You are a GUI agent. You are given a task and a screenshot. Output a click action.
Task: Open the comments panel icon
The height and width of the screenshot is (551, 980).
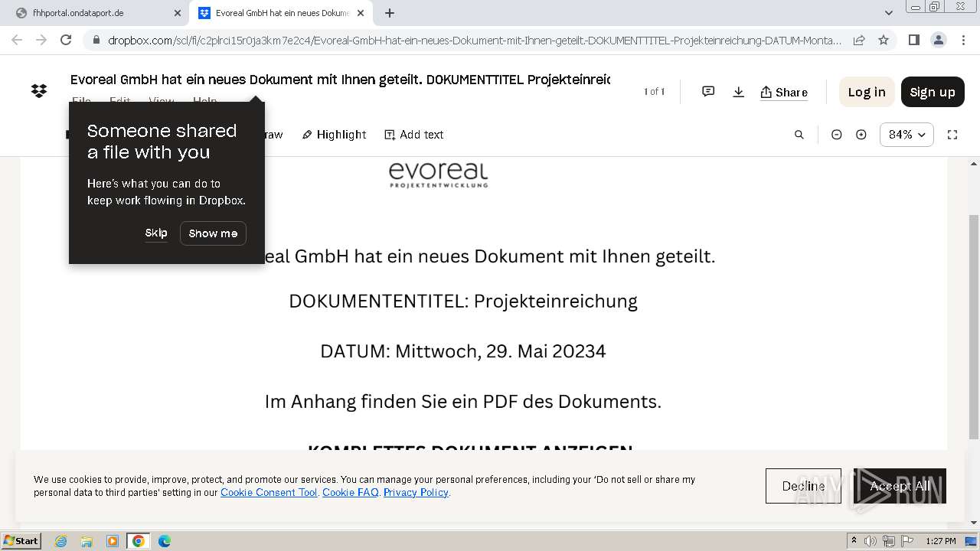(x=708, y=92)
